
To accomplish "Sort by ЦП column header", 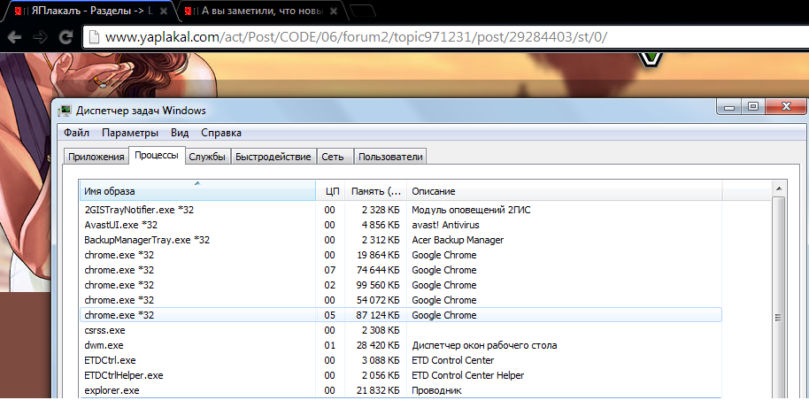I will [333, 191].
